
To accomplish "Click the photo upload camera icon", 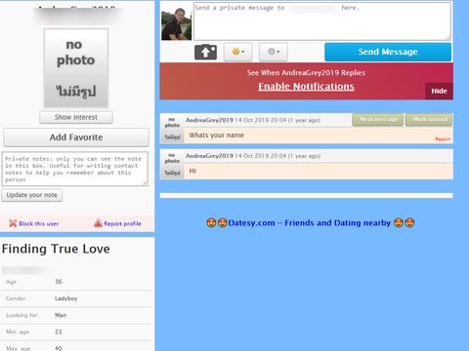I will tap(205, 52).
